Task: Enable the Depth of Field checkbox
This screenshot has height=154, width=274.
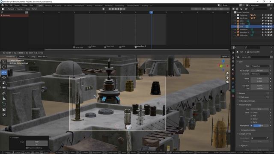Action: [240, 134]
